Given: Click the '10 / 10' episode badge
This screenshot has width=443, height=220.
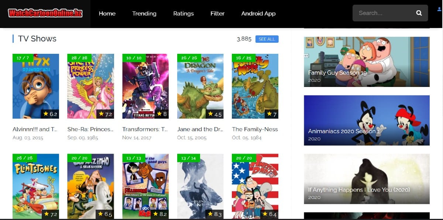Looking at the screenshot, I should point(134,58).
